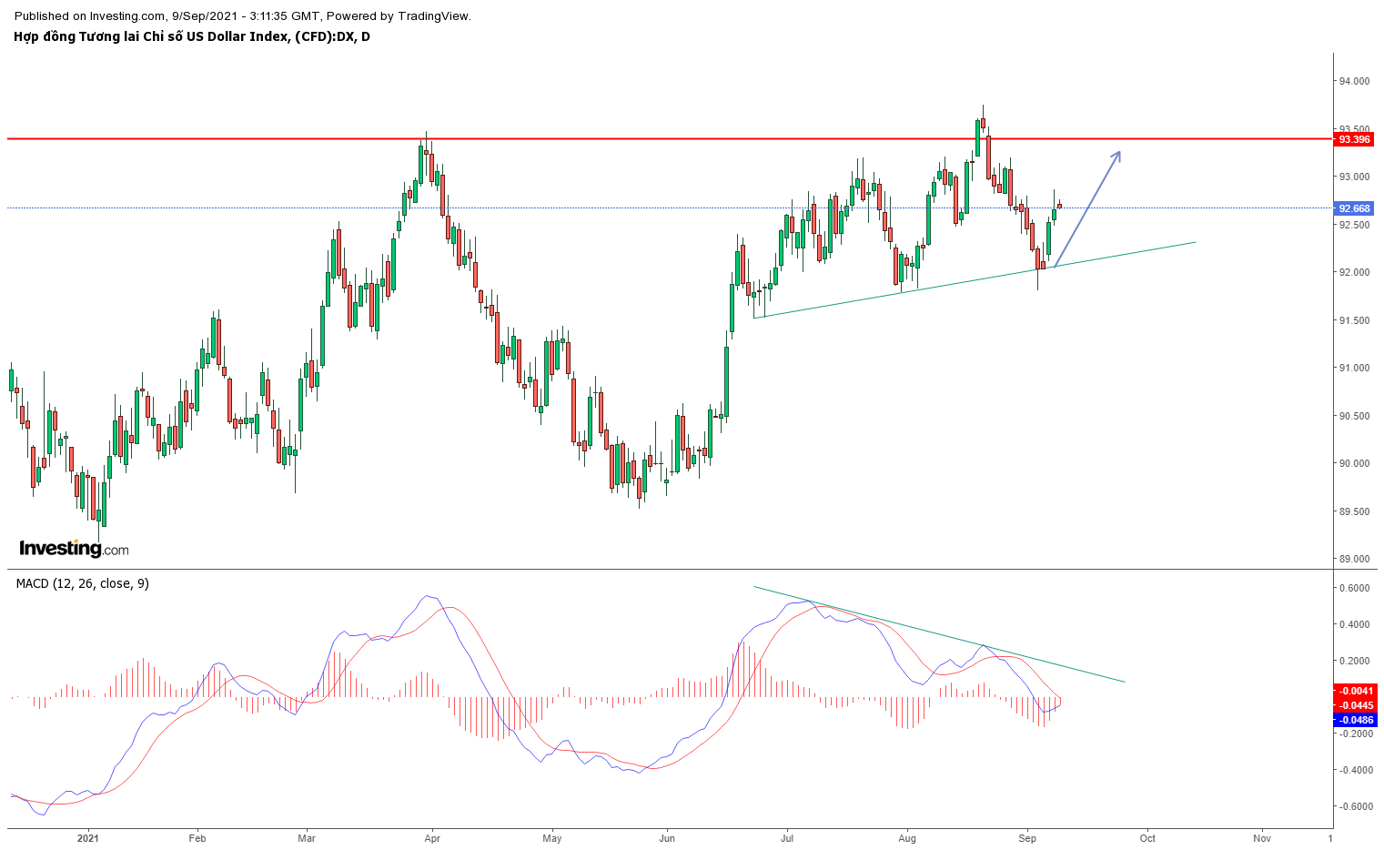Screen dimensions: 1384x850
Task: Click the 91.500 price axis label
Action: pos(1353,320)
